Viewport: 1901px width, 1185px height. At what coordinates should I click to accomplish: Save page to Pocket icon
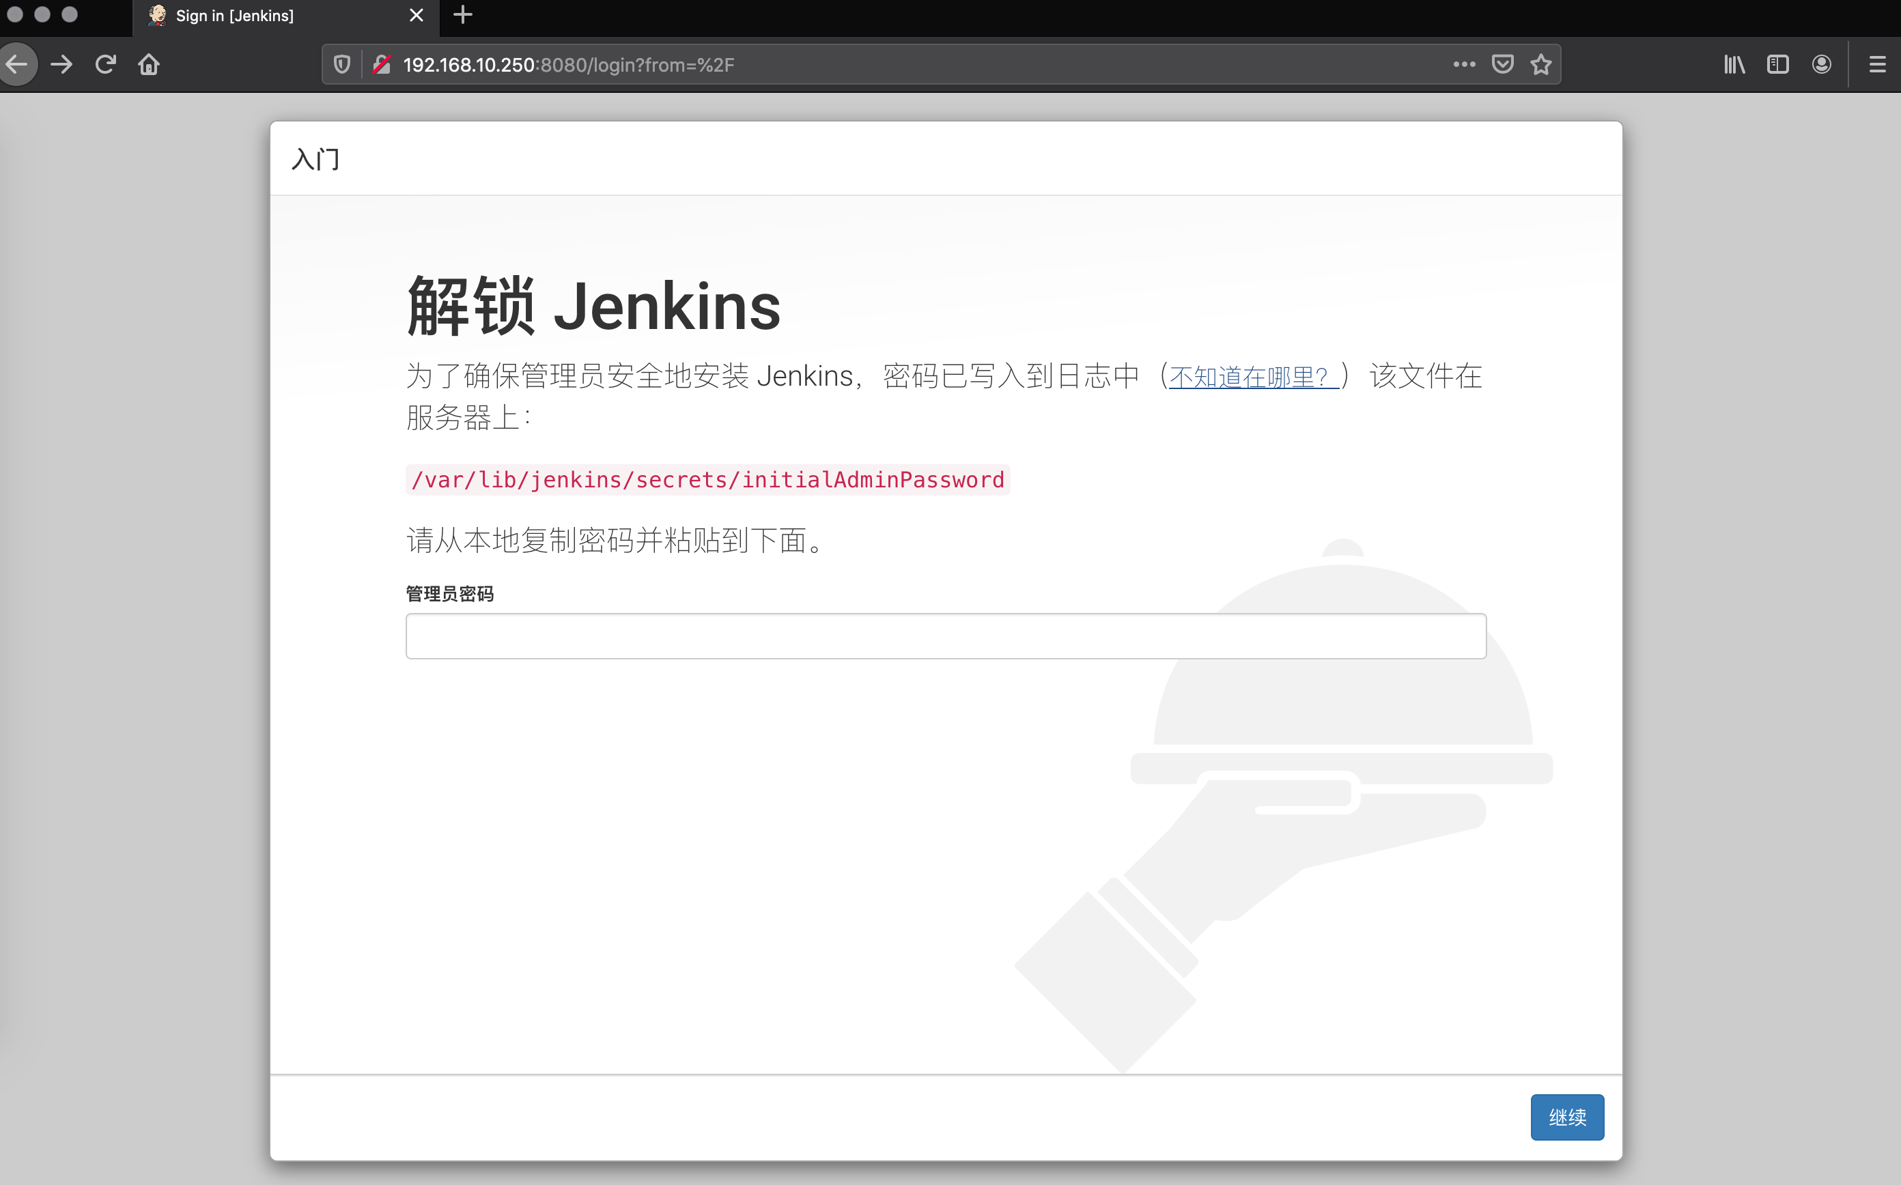pyautogui.click(x=1502, y=64)
